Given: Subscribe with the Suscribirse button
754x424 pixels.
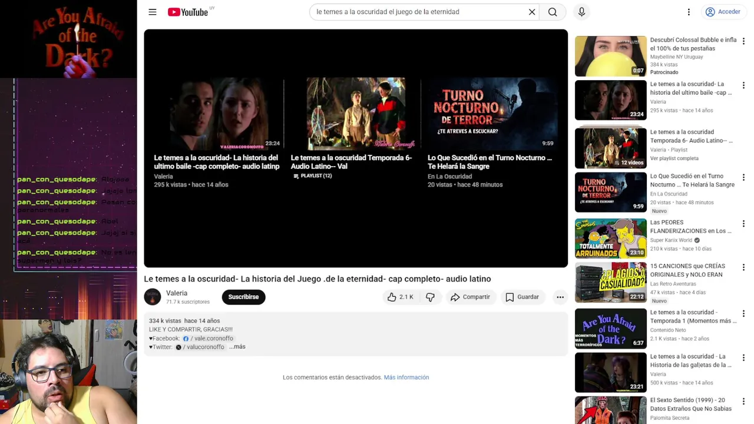Looking at the screenshot, I should (x=243, y=297).
